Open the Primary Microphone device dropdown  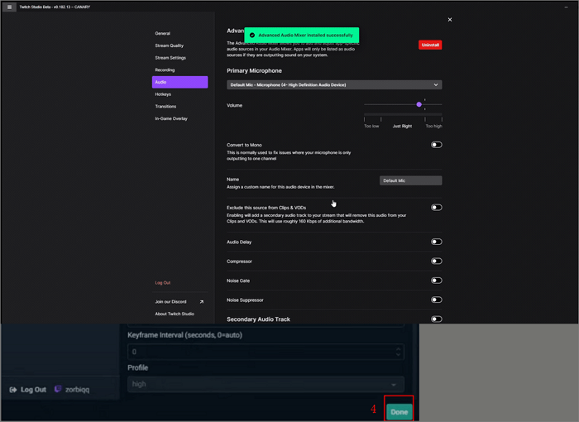point(334,84)
